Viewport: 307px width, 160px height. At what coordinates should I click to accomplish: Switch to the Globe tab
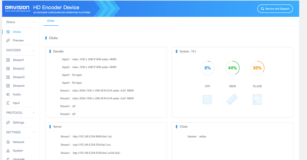51,21
